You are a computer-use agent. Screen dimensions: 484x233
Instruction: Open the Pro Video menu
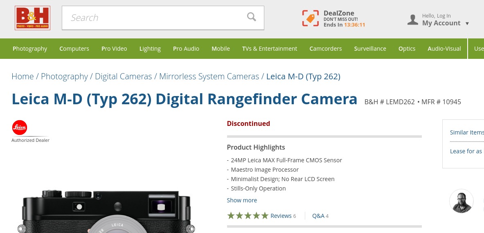click(114, 49)
